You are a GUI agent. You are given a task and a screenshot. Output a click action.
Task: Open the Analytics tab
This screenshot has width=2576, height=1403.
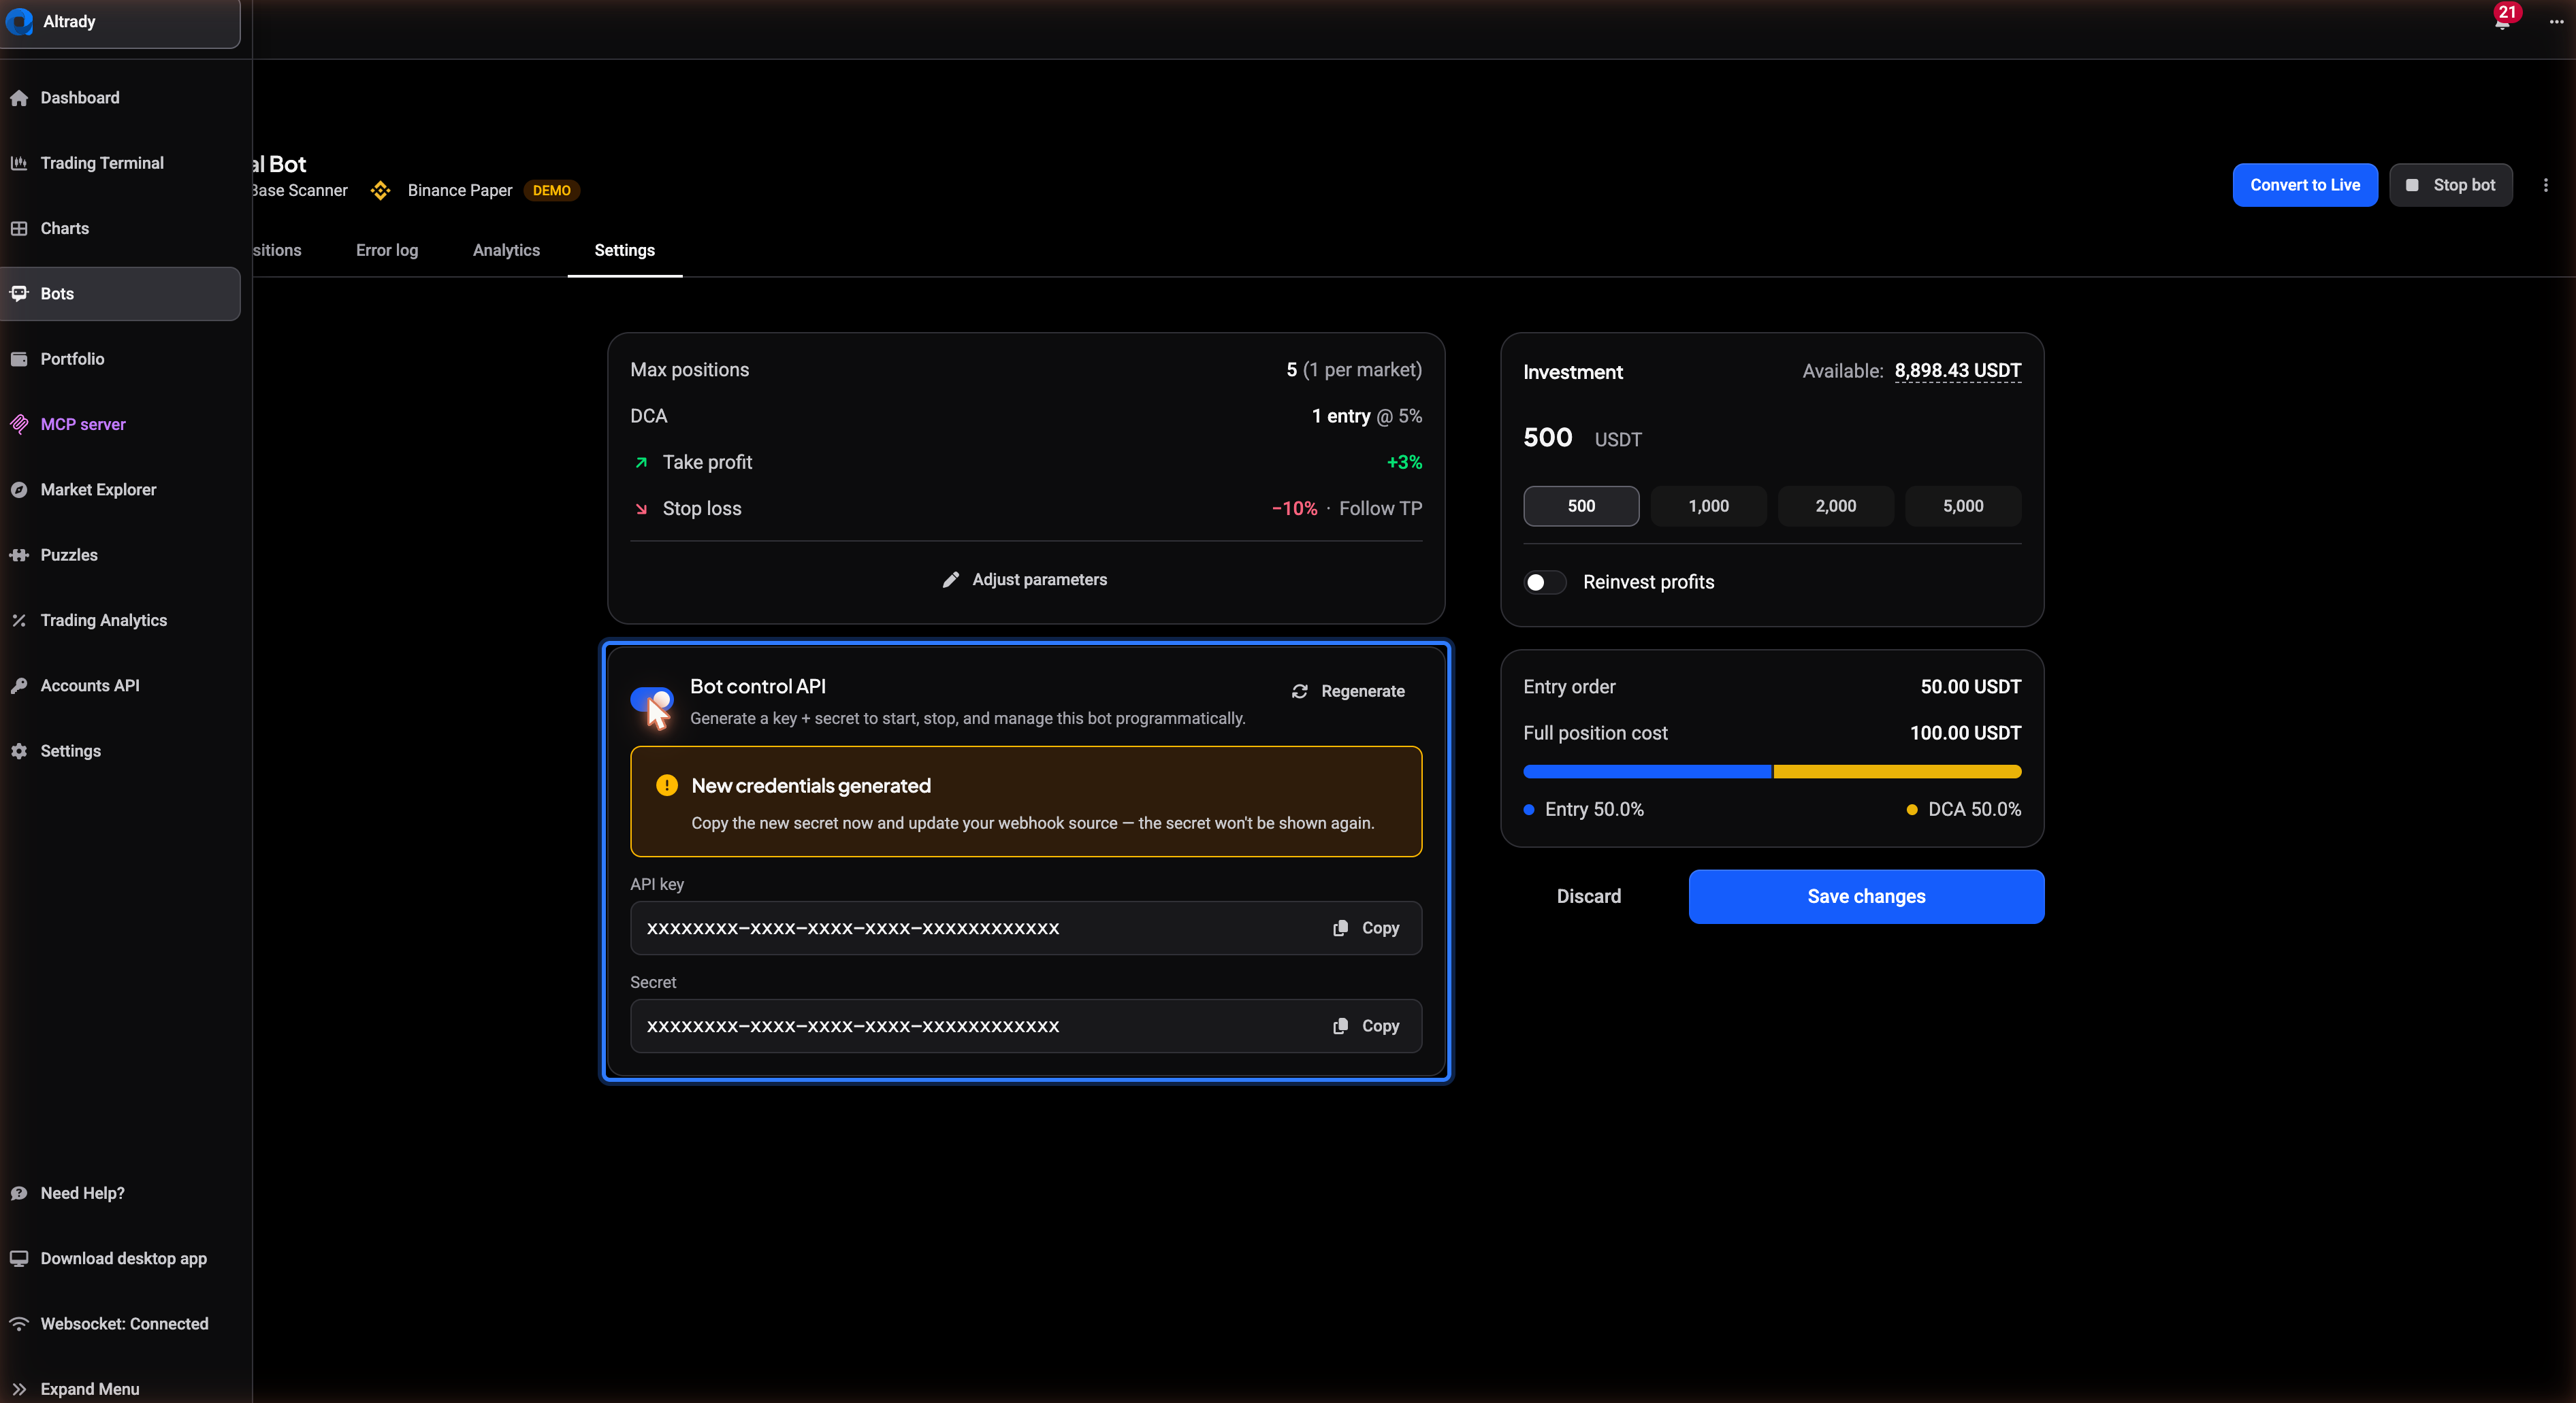pyautogui.click(x=506, y=250)
